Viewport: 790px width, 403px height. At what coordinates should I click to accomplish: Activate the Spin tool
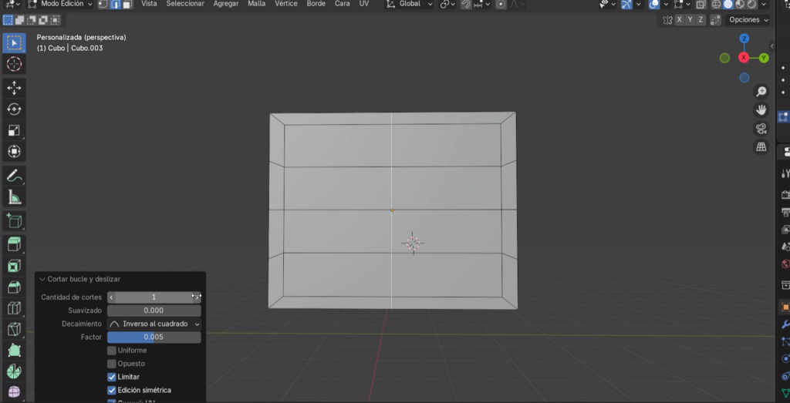pyautogui.click(x=14, y=371)
